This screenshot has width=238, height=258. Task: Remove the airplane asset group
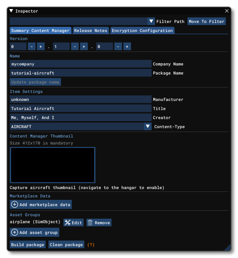tap(99, 223)
